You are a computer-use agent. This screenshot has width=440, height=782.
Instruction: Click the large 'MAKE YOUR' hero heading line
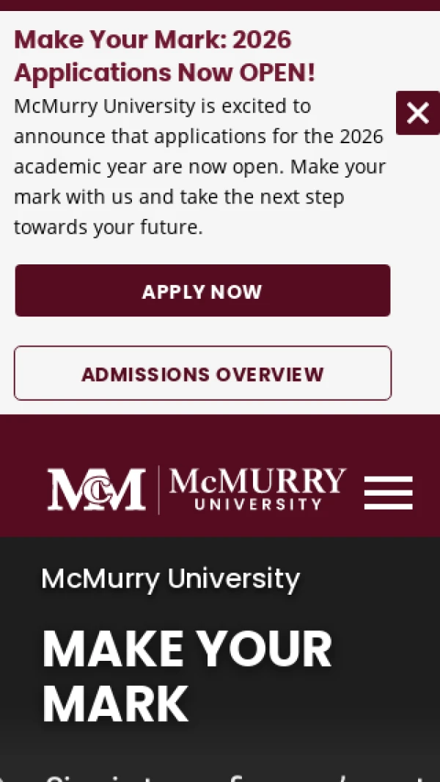click(x=187, y=648)
